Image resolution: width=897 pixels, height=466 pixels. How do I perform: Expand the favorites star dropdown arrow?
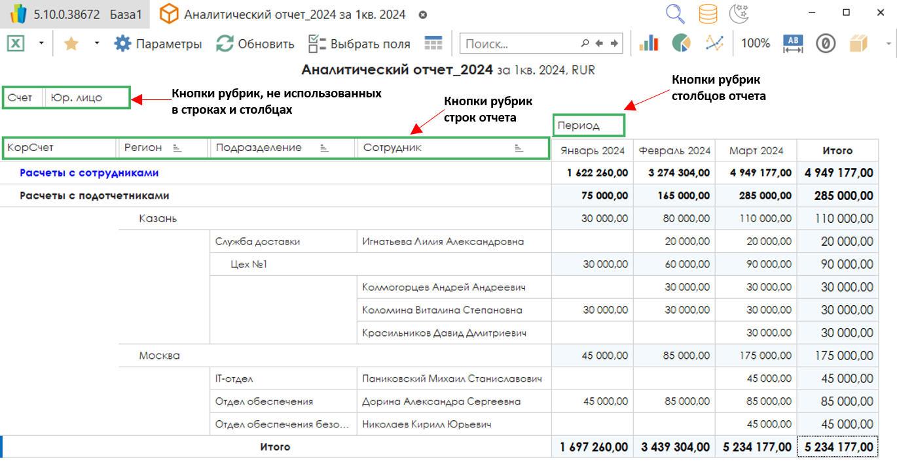(97, 44)
